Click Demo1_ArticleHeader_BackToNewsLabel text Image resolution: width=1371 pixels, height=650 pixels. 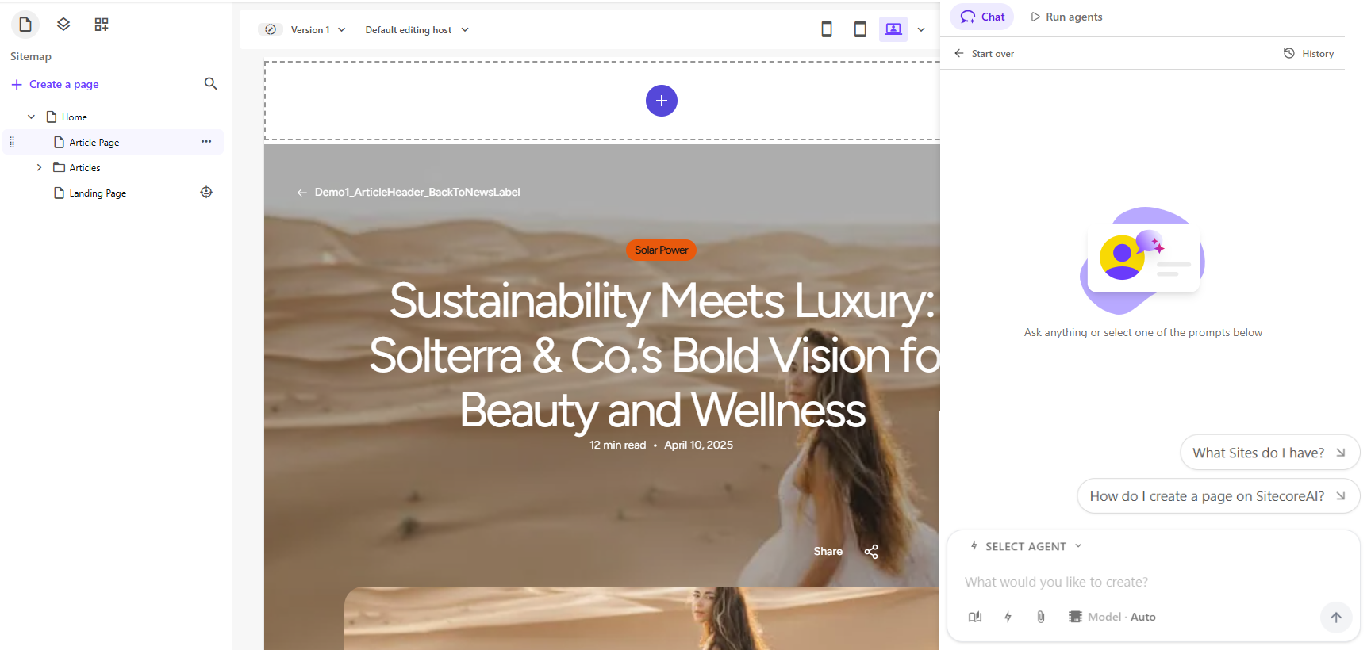417,193
